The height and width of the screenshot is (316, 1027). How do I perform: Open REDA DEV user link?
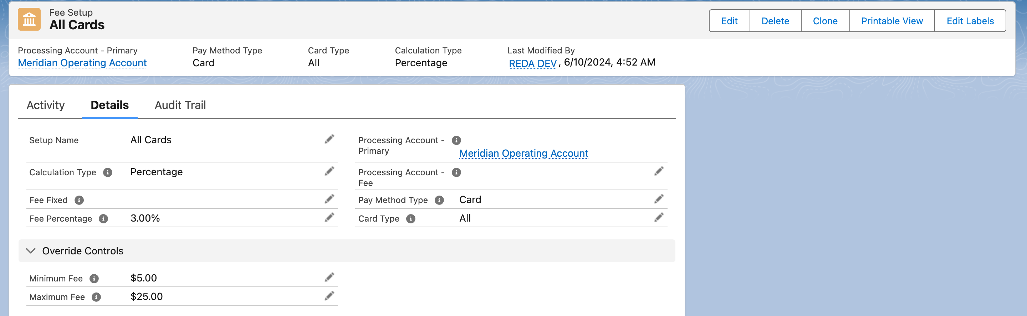(x=533, y=63)
